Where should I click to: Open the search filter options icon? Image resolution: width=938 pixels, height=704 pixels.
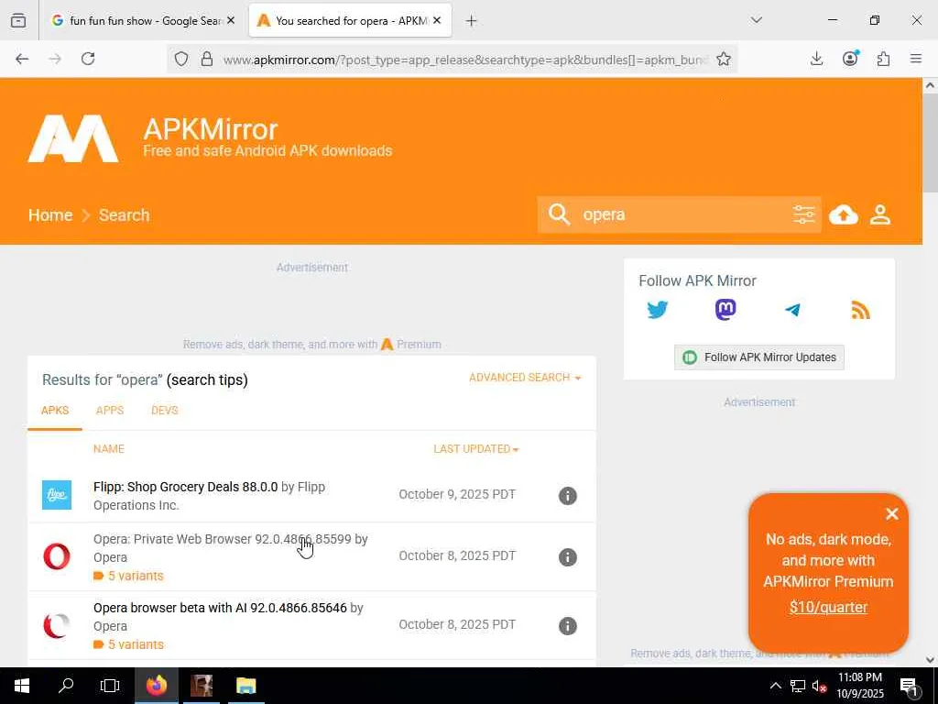coord(803,214)
